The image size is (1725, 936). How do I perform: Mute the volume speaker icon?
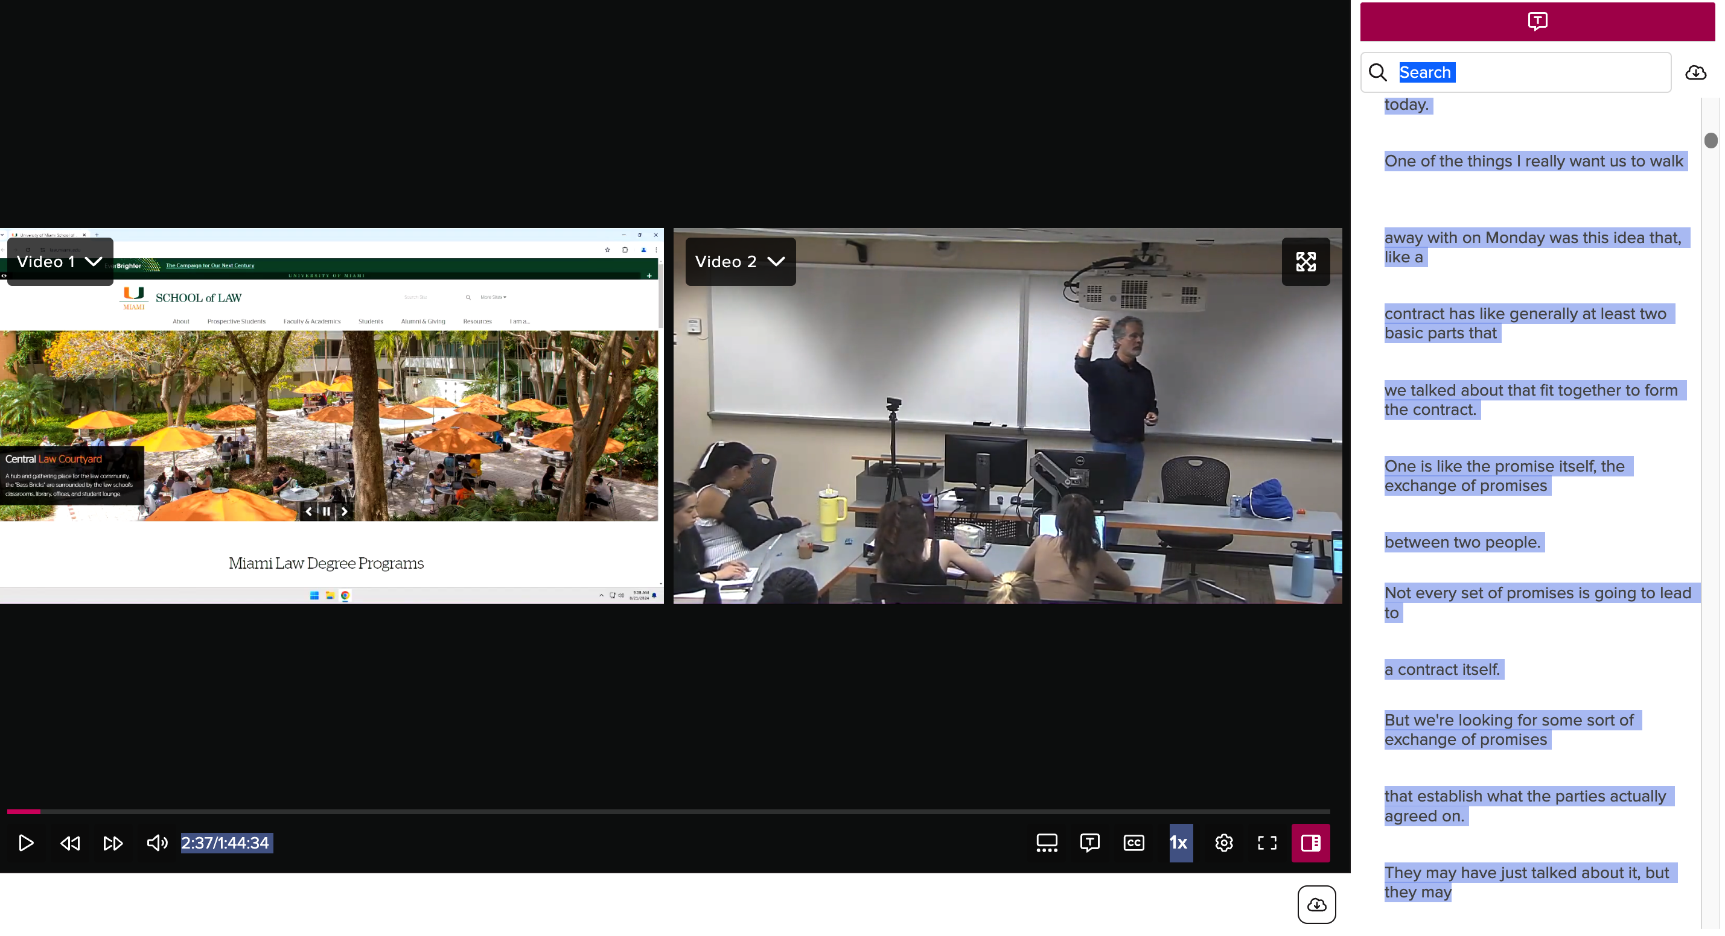[x=158, y=843]
